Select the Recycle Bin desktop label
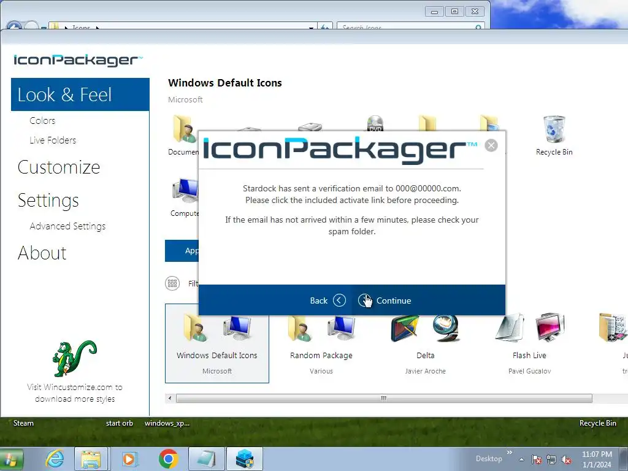The image size is (628, 471). (x=597, y=423)
